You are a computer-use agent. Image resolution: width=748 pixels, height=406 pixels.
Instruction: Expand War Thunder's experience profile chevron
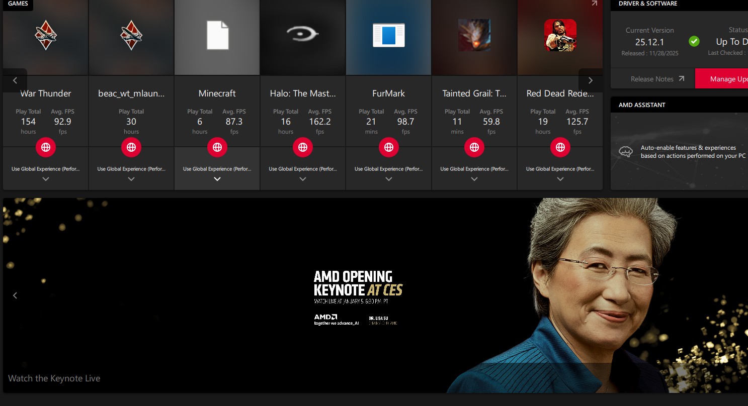(46, 179)
